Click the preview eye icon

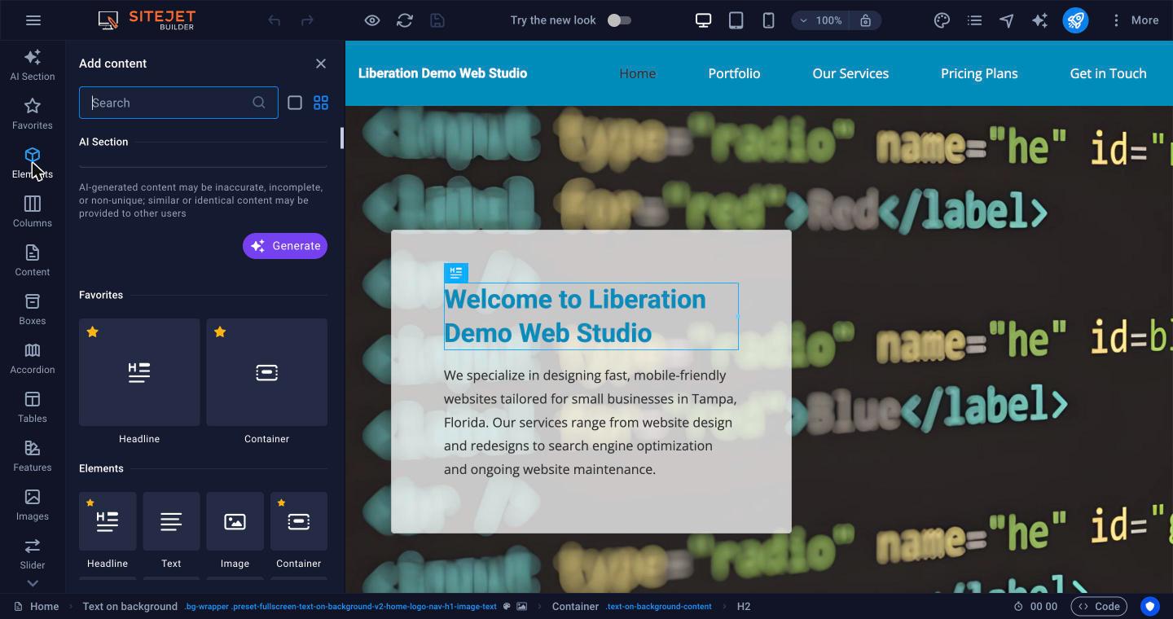point(372,20)
